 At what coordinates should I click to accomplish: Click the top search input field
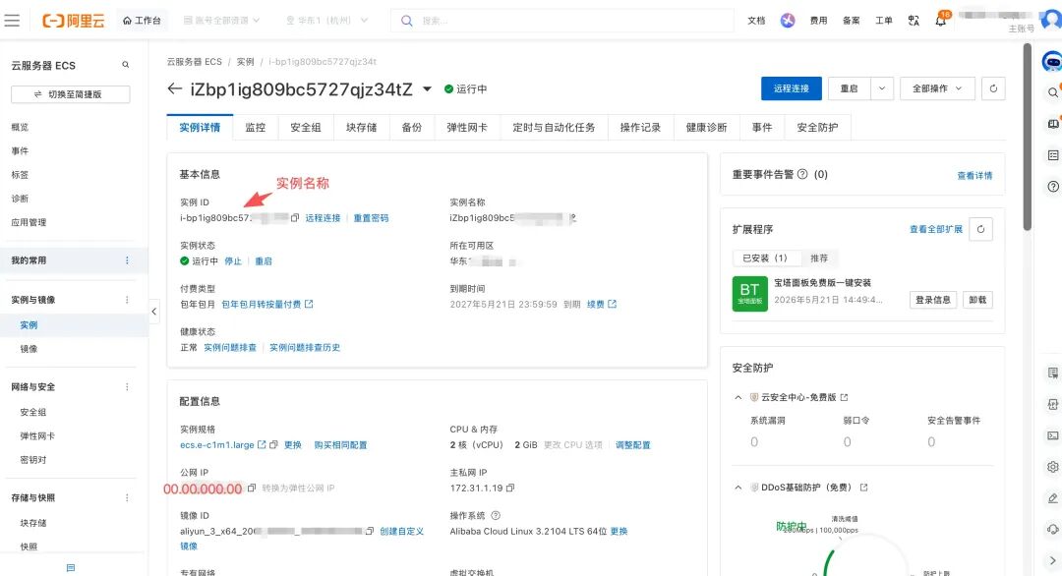[x=562, y=21]
